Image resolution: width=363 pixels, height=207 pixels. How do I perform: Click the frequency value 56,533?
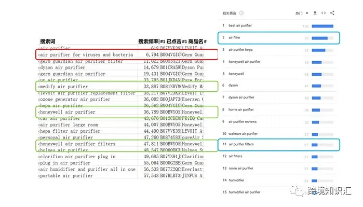(151, 169)
